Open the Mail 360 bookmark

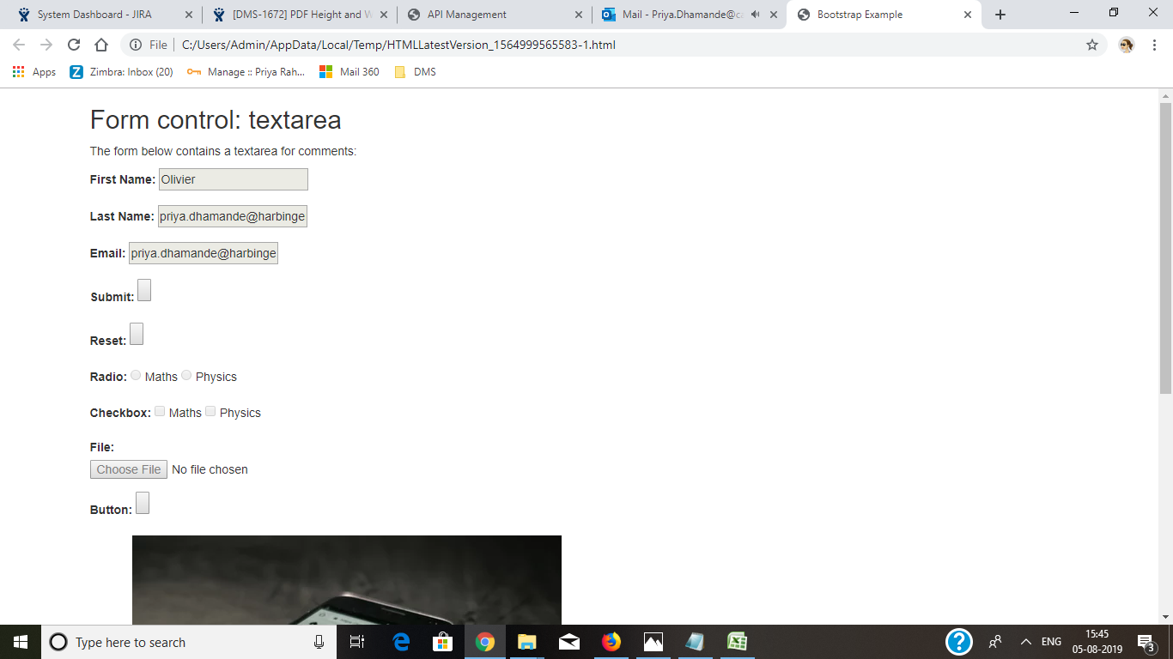349,72
